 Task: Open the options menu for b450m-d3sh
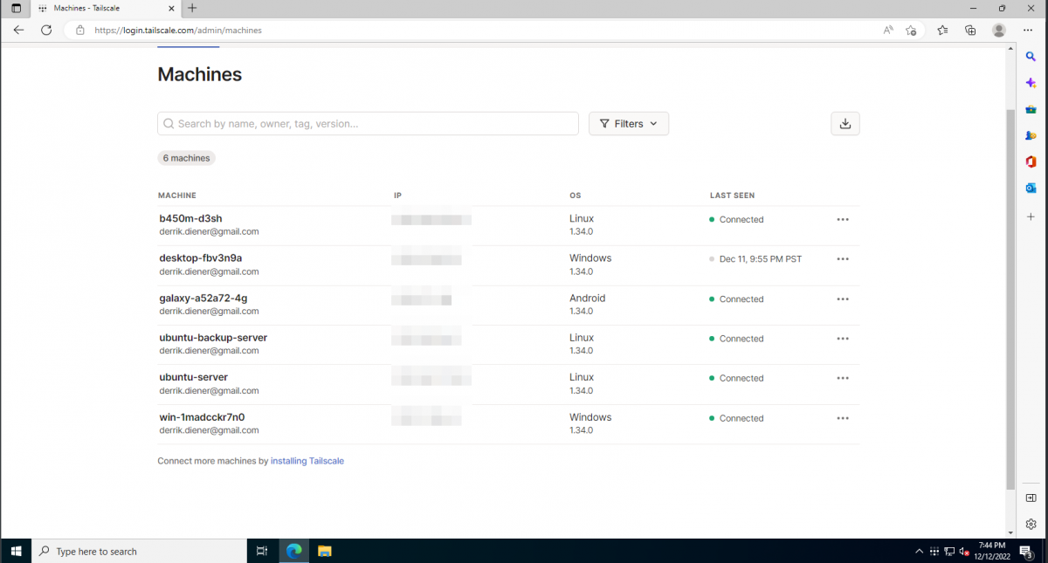(842, 219)
